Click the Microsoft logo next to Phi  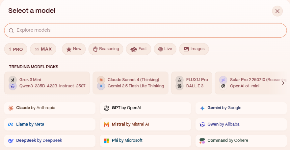click(107, 141)
